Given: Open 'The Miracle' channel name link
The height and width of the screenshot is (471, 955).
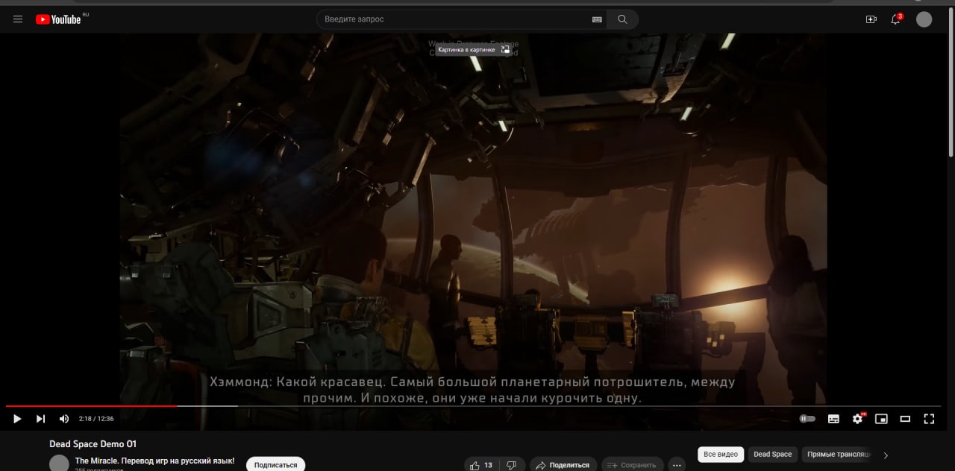Looking at the screenshot, I should [154, 461].
